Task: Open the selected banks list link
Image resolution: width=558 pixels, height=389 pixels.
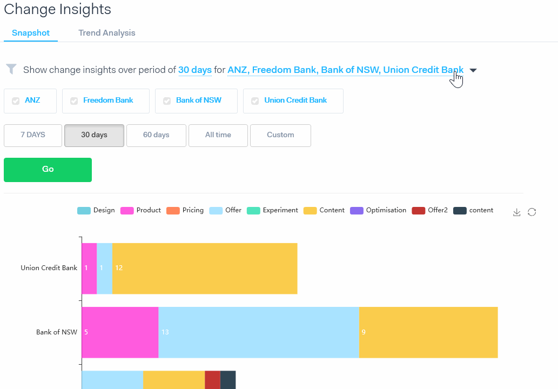Action: pos(346,70)
